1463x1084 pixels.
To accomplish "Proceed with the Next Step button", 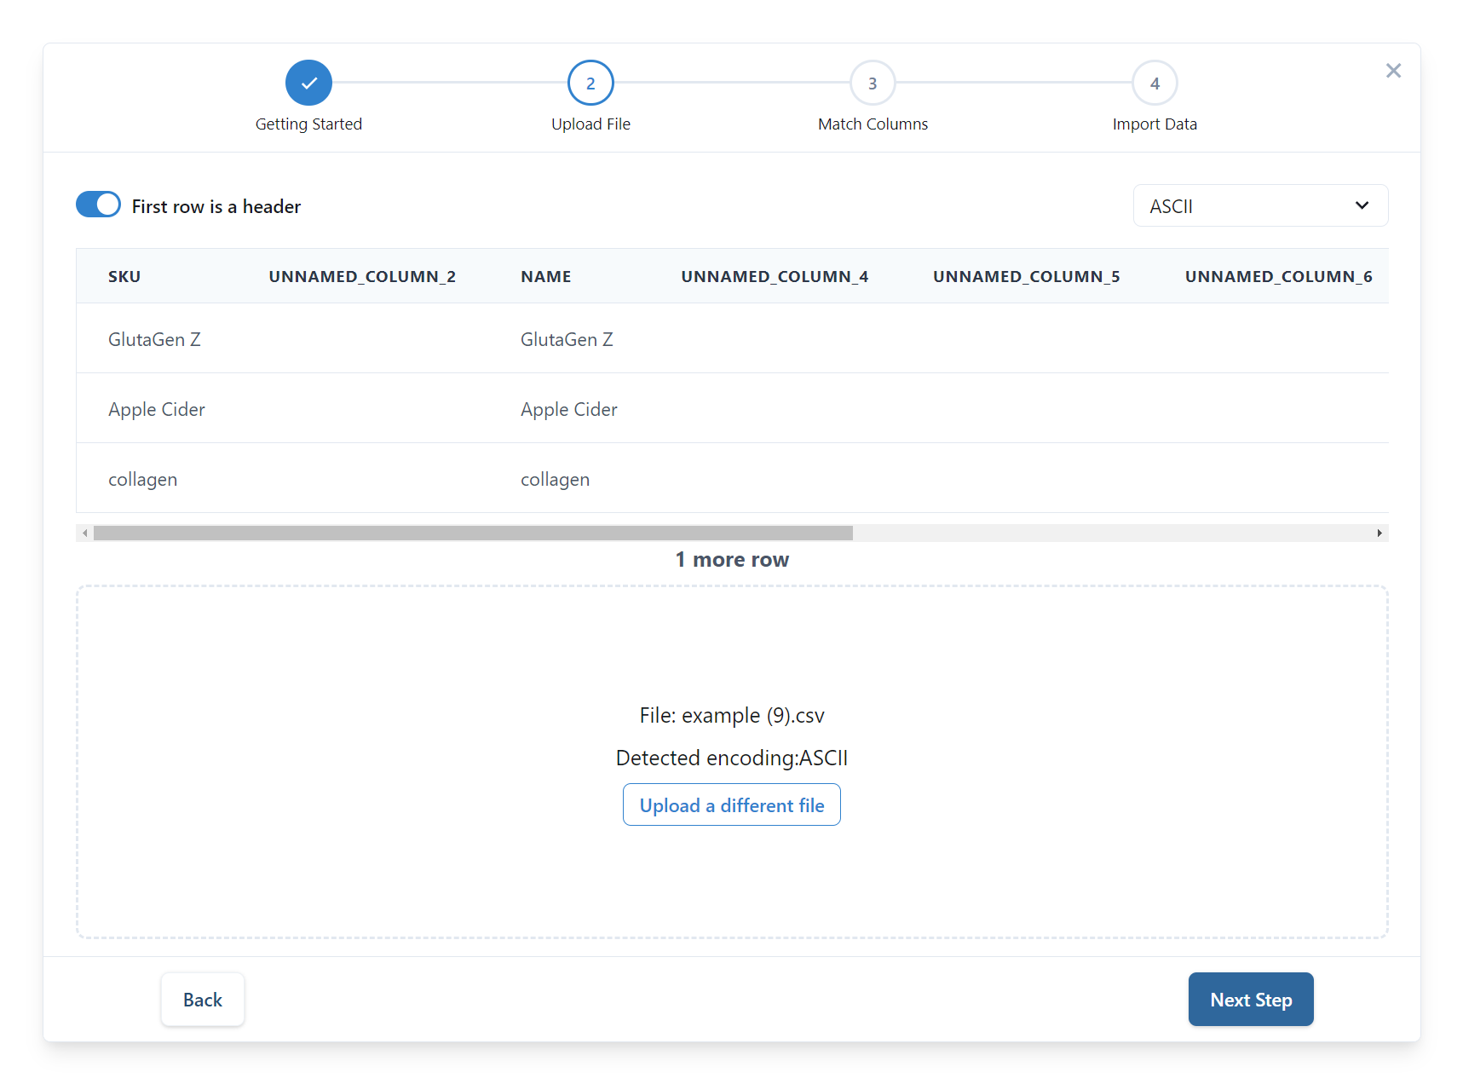I will [x=1251, y=1000].
